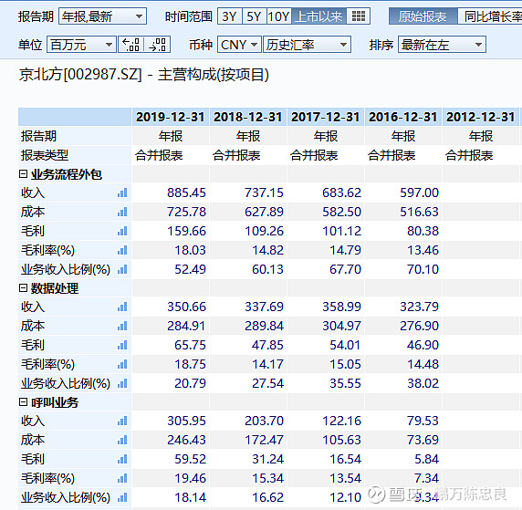Viewport: 522px width, 510px height.
Task: Open chart icon for 数据处理 毛利率(%) row
Action: point(122,364)
